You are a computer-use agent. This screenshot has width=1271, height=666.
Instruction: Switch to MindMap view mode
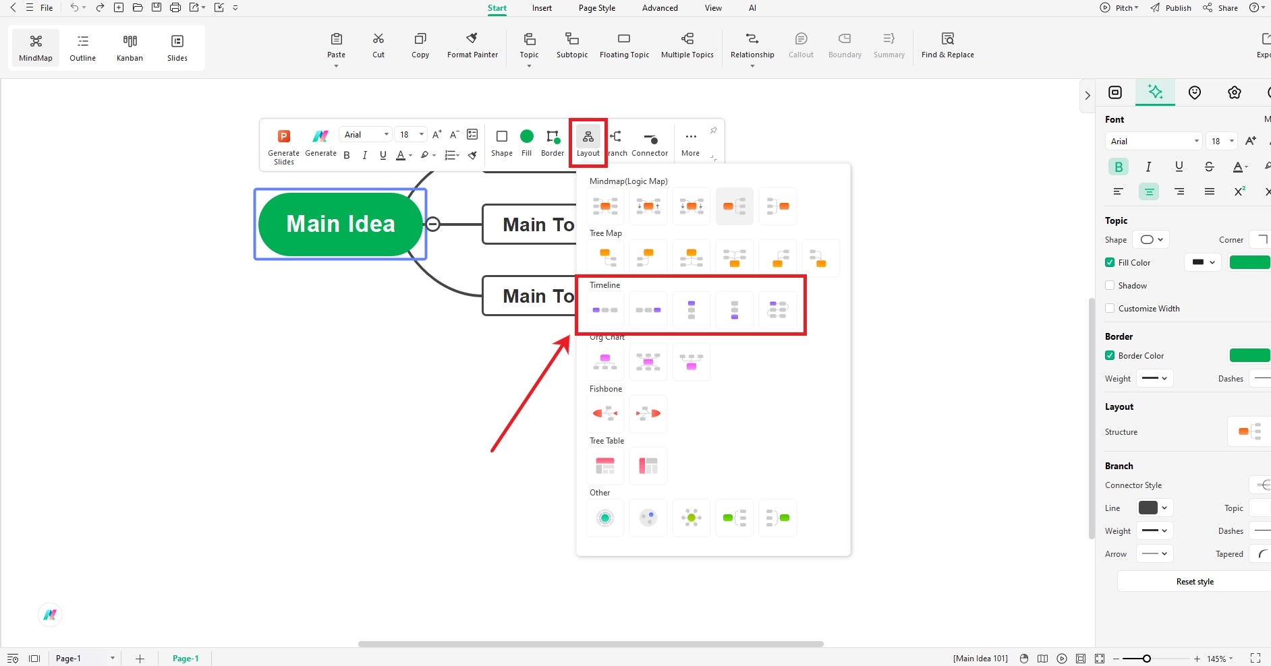click(x=36, y=47)
